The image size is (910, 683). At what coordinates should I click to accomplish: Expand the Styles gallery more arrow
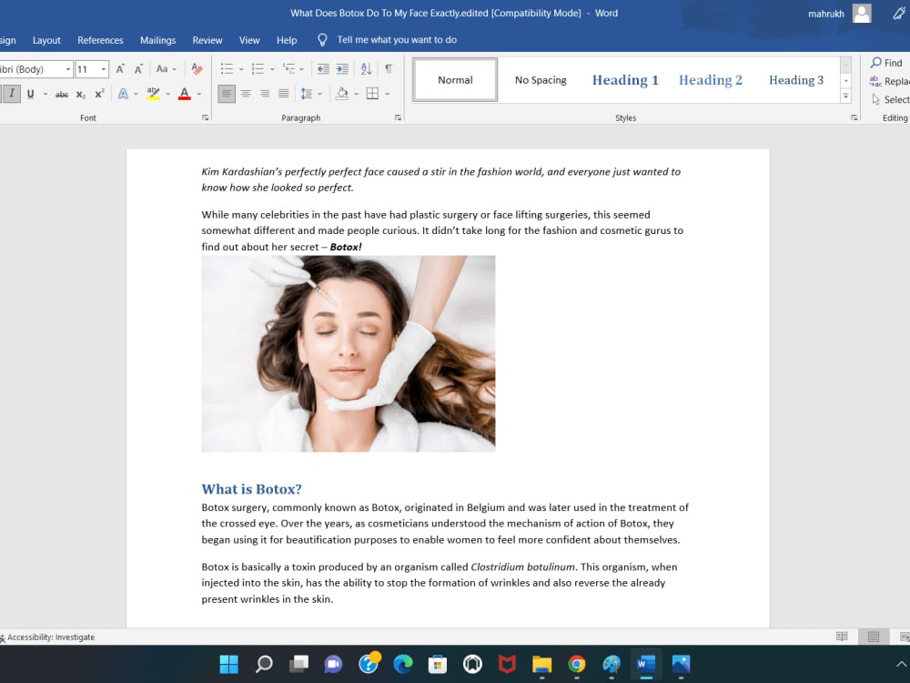(845, 95)
